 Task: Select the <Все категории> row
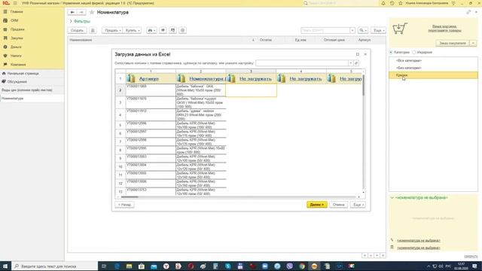point(434,60)
